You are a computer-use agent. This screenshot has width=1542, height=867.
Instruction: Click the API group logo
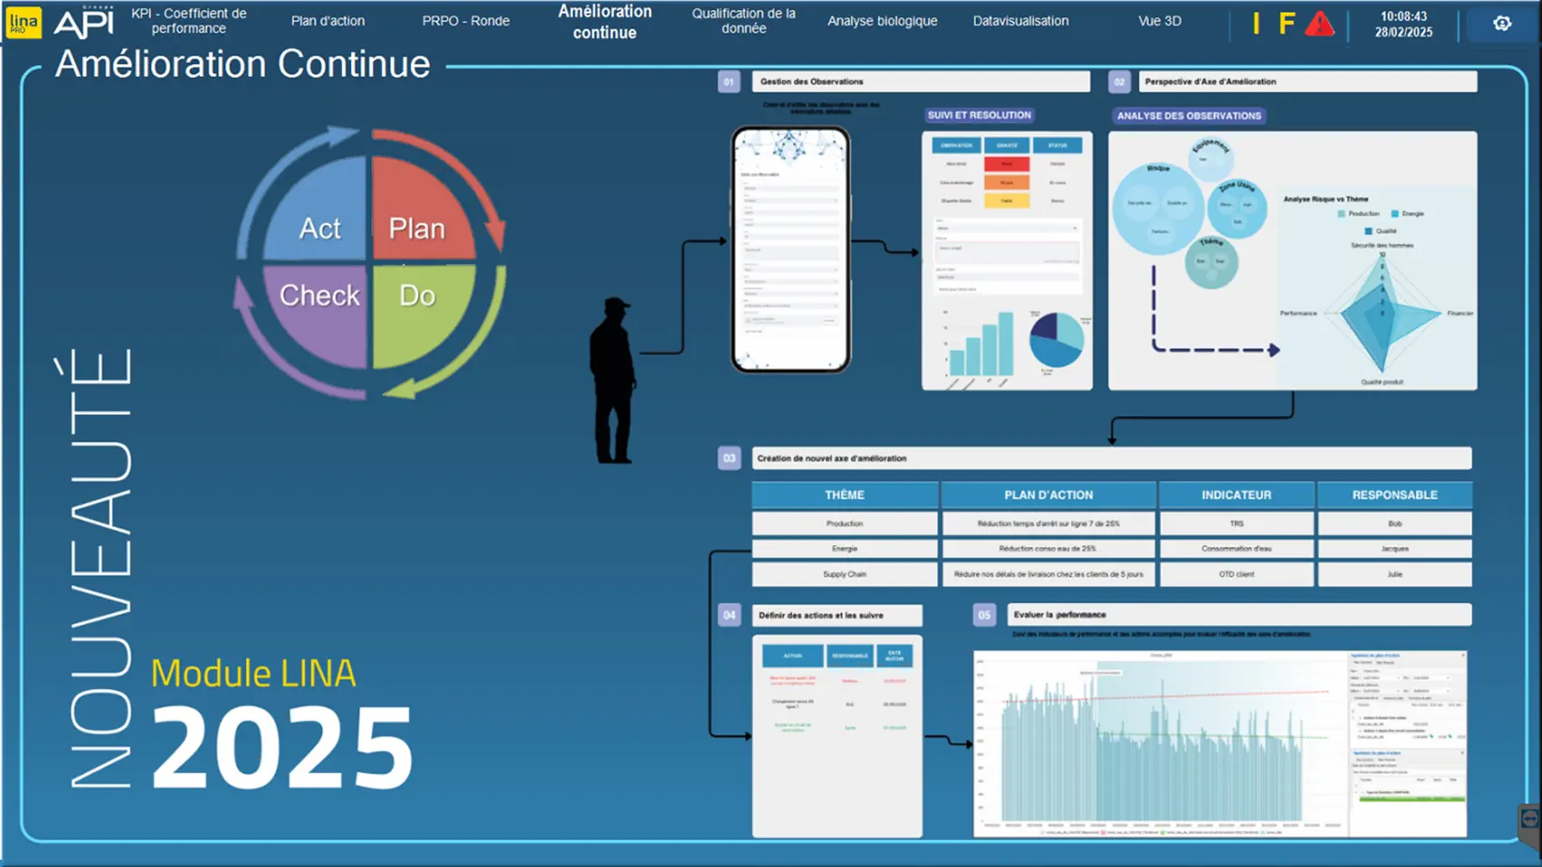tap(84, 22)
